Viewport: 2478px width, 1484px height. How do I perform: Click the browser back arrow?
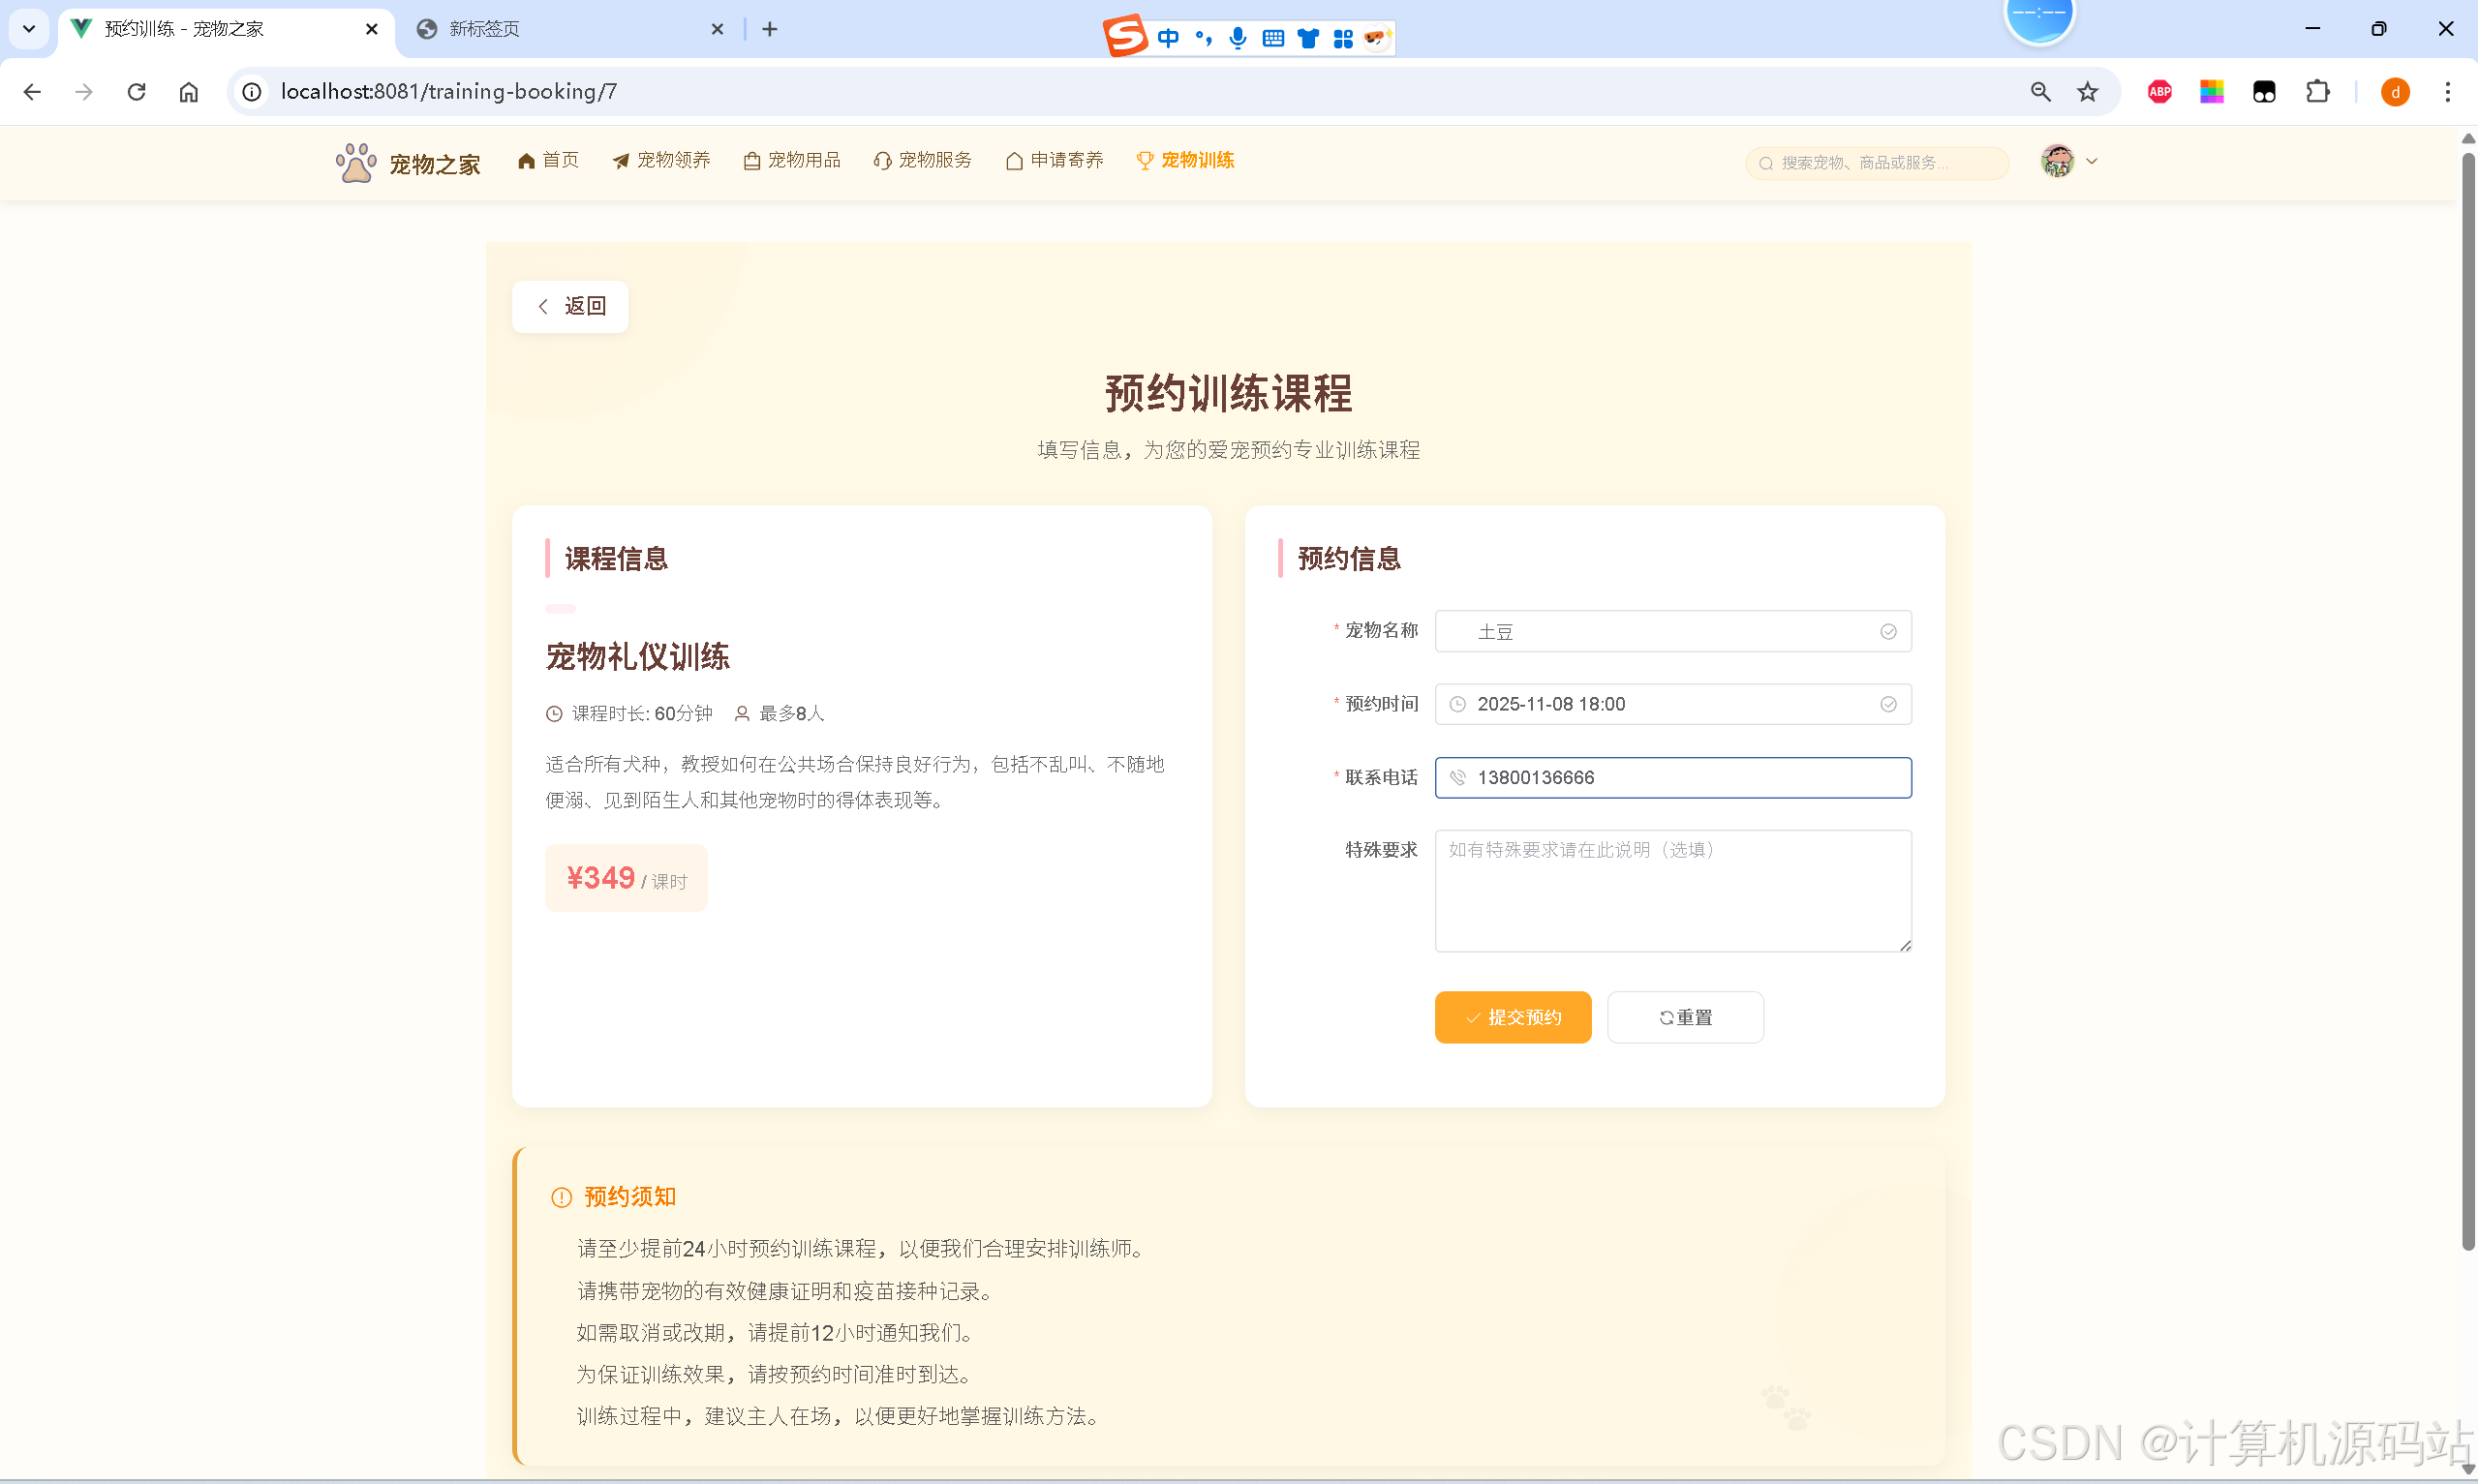point(32,92)
